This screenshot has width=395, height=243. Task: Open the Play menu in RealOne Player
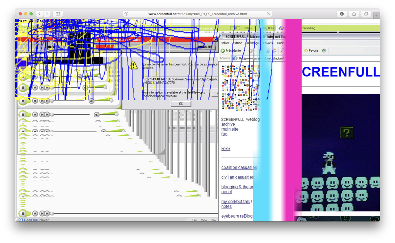tap(213, 220)
